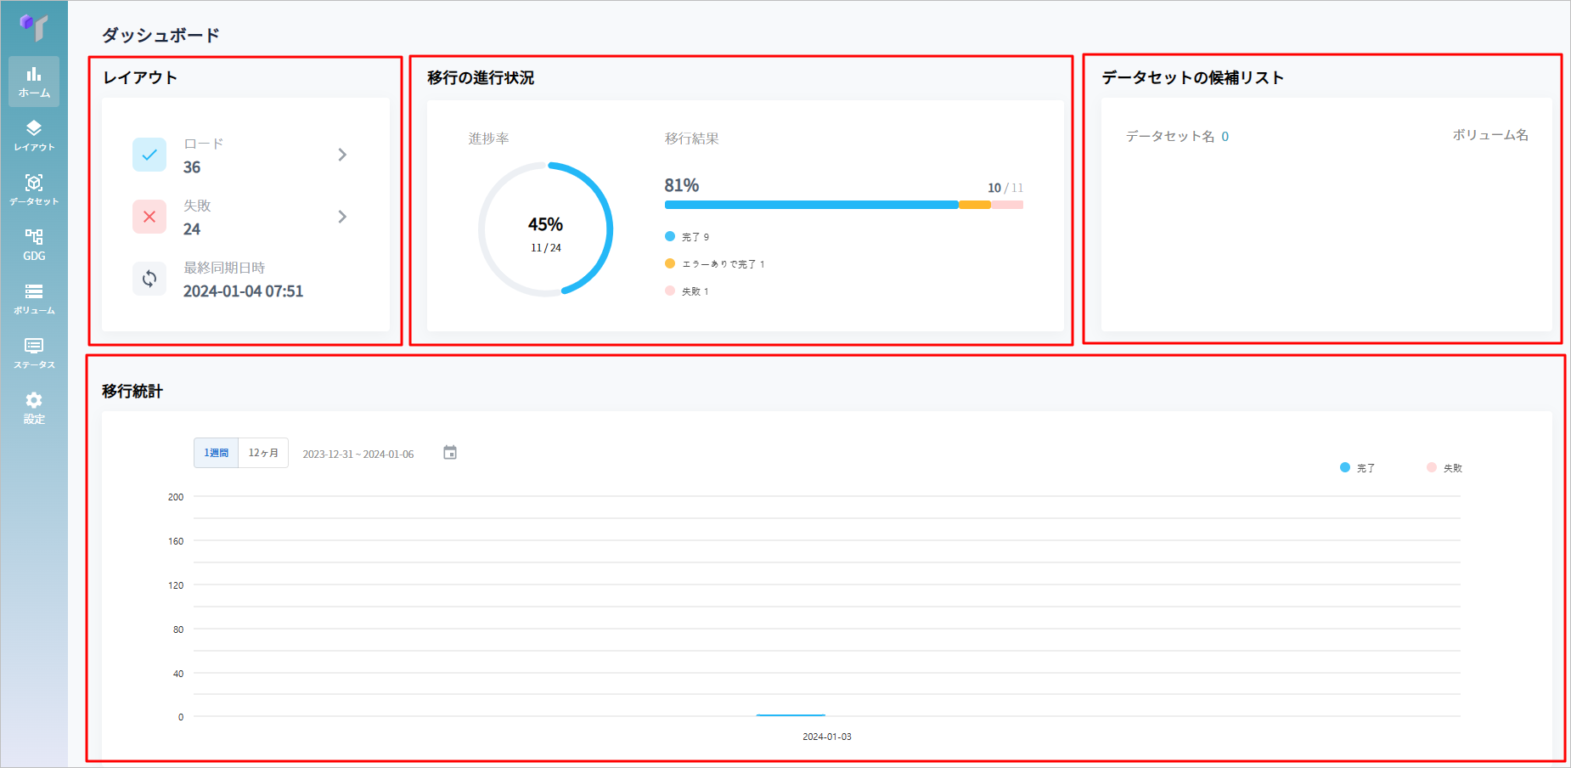Screen dimensions: 1571x768
Task: Click the 2024-01-04 07:51 sync timestamp
Action: click(x=243, y=291)
